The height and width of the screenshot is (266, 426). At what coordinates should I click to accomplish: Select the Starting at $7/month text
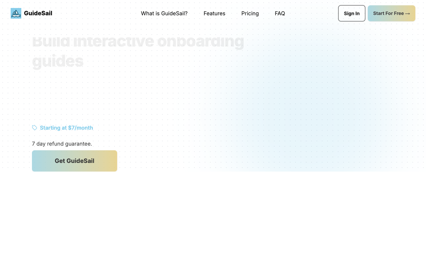pyautogui.click(x=66, y=128)
